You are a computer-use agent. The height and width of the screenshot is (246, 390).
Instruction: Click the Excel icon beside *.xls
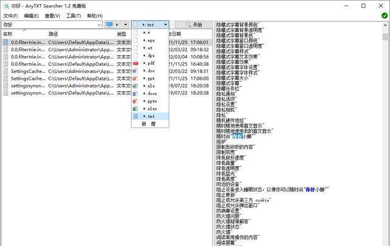tap(135, 86)
